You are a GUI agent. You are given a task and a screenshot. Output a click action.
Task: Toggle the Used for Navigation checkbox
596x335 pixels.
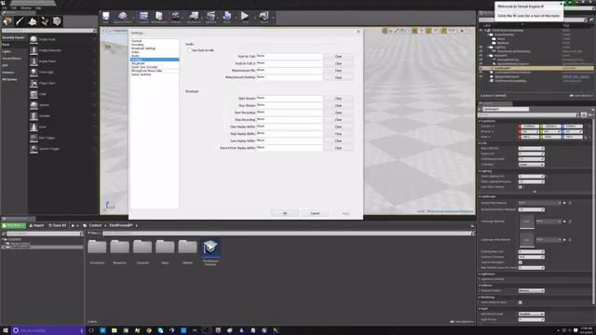pos(521,262)
